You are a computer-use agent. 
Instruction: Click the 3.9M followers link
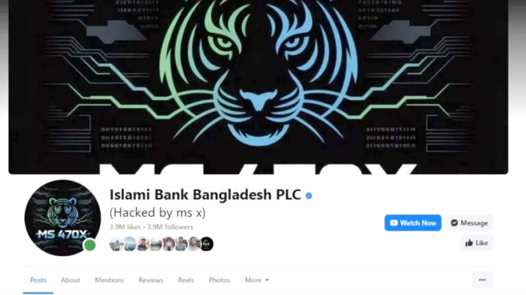[170, 227]
